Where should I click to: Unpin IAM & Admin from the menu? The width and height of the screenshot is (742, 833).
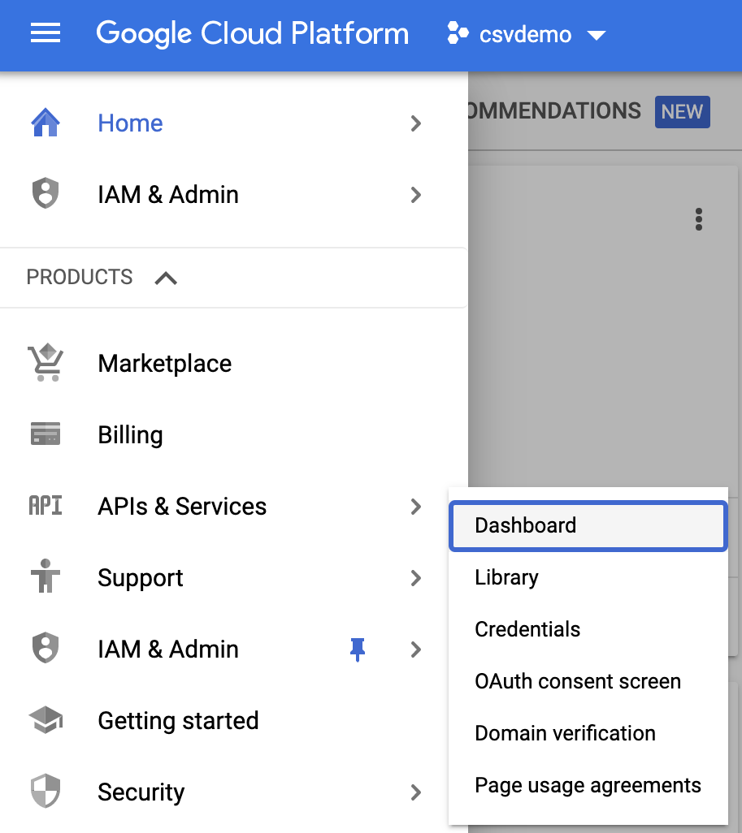tap(358, 649)
